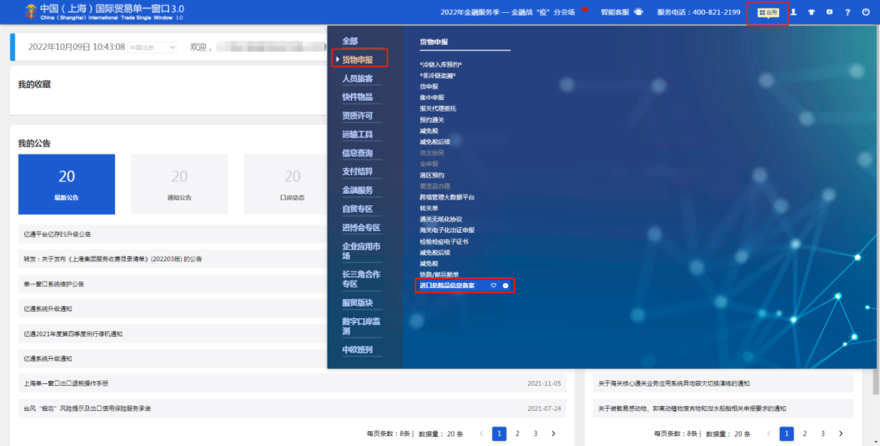Click the 智能客服 headset icon
Screen dimensions: 880x446
click(x=638, y=11)
